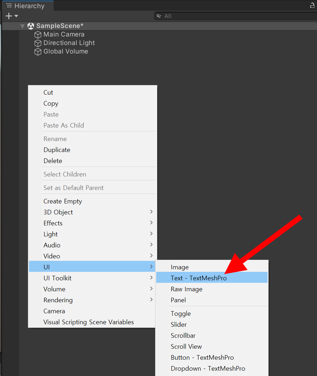The image size is (317, 376).
Task: Choose Visual Scripting Scene Variables
Action: click(x=93, y=322)
